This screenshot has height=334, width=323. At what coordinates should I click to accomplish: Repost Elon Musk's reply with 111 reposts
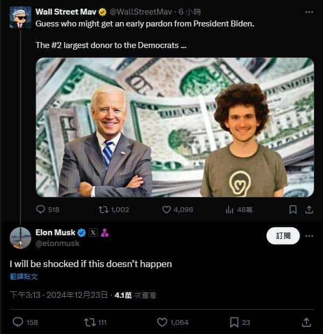(89, 322)
